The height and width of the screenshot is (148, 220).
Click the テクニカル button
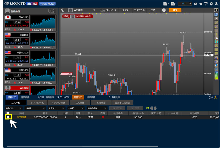[139, 10]
